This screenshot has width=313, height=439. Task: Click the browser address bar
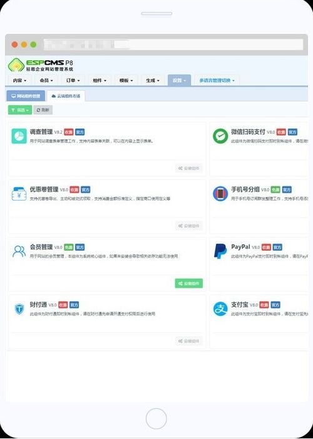173,45
